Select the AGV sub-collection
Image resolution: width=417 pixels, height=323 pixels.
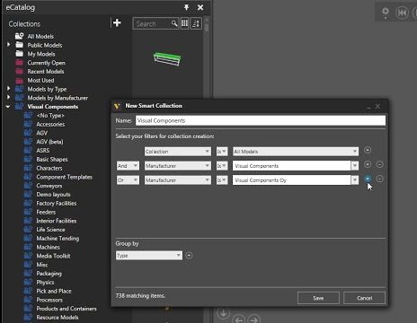pos(42,133)
